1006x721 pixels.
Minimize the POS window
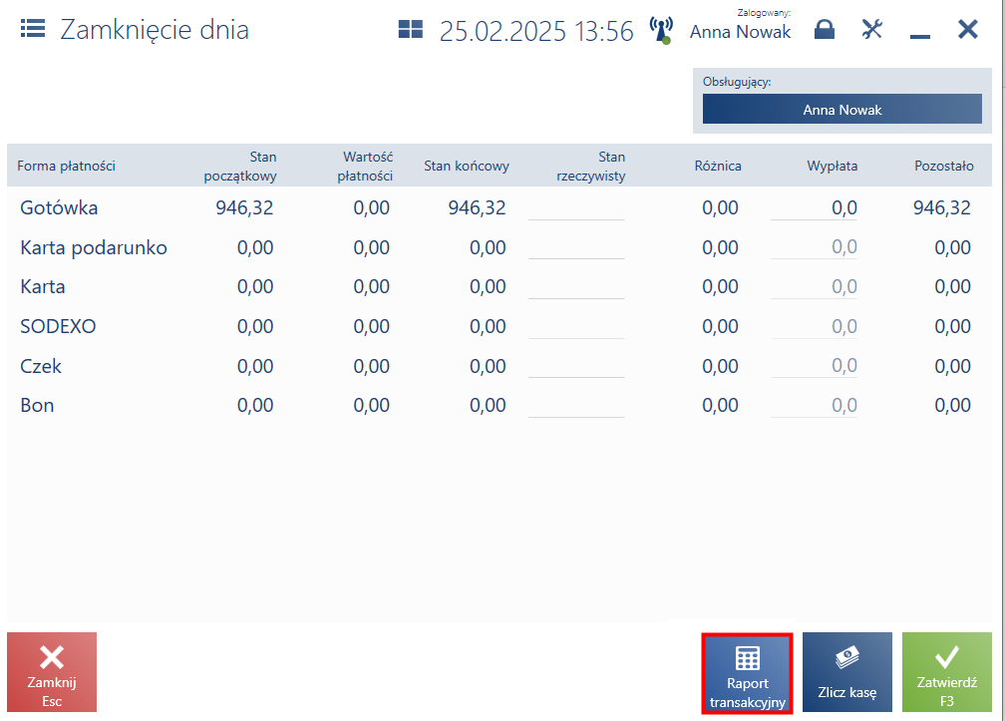[x=920, y=36]
